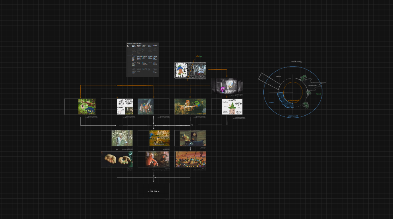
Task: Click the blue 'ocean' label
Action: (x=271, y=102)
